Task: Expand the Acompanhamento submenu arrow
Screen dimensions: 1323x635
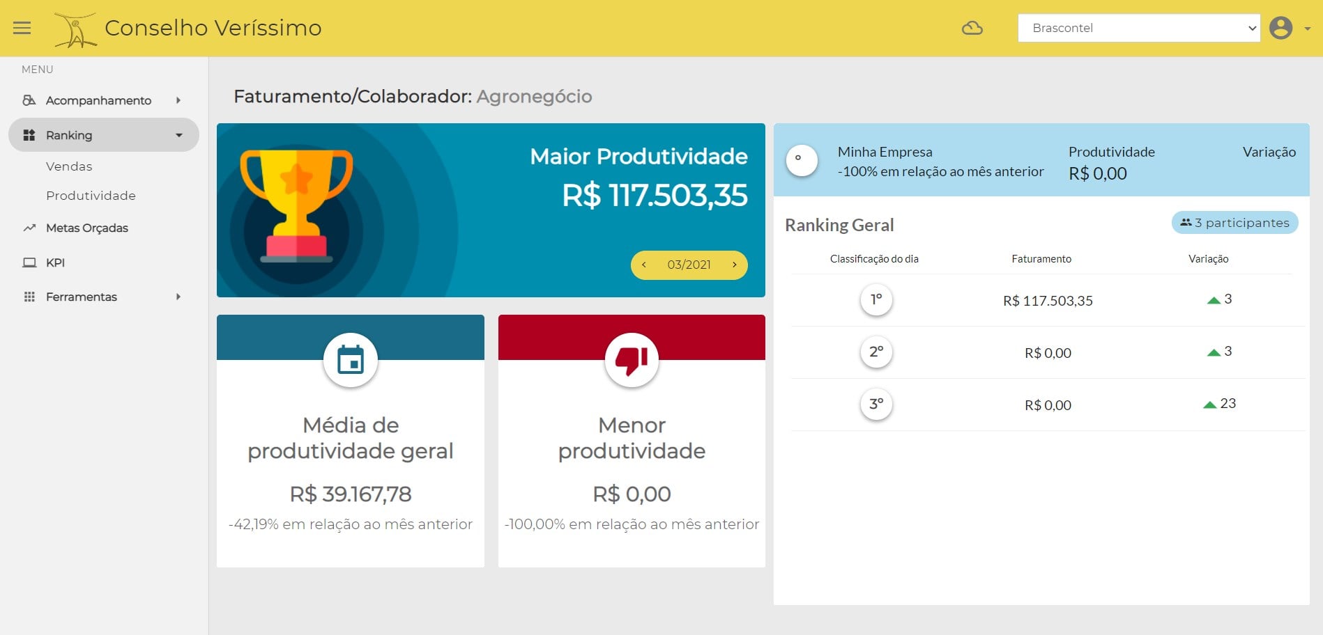Action: point(178,100)
